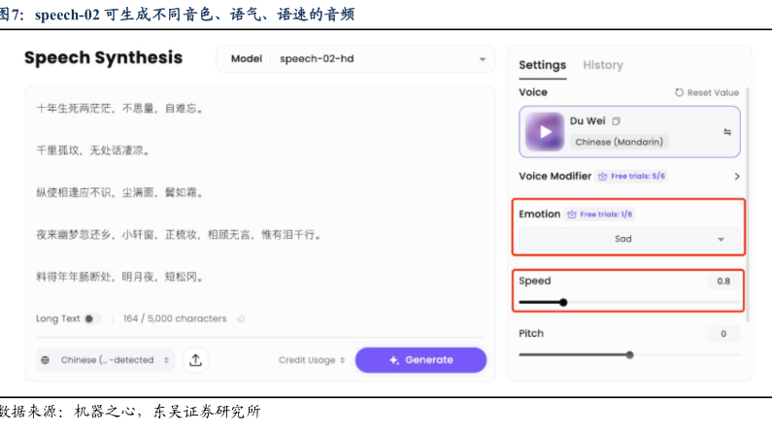
Task: Click the eraser icon beside character count
Action: coord(241,318)
